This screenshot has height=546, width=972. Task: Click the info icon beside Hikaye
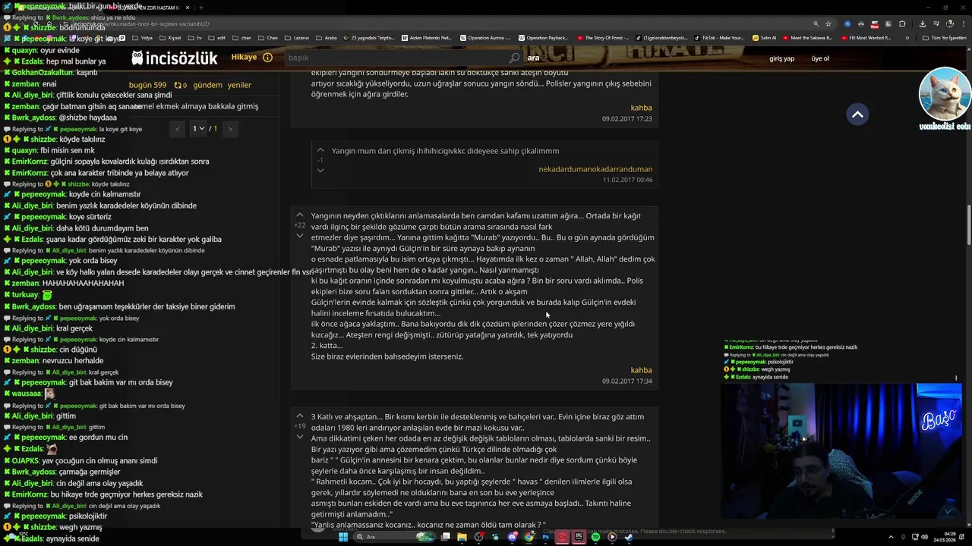click(x=267, y=58)
